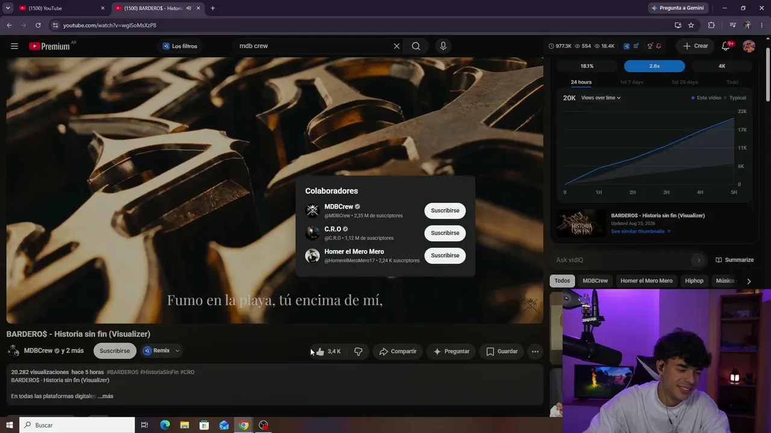
Task: Filter recommendations by Hiphop chip
Action: pos(694,281)
